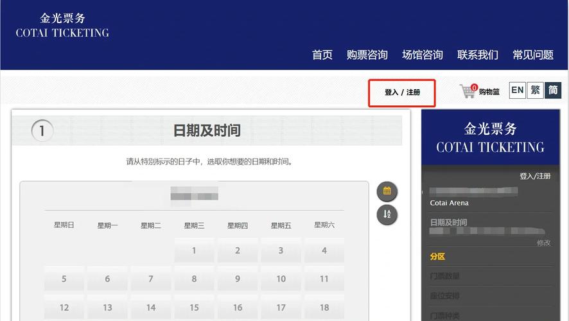Pick calendar date 1

point(194,250)
